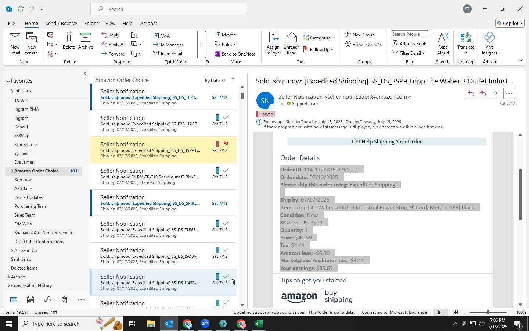Open the Help tab
This screenshot has height=331, width=529.
[127, 23]
